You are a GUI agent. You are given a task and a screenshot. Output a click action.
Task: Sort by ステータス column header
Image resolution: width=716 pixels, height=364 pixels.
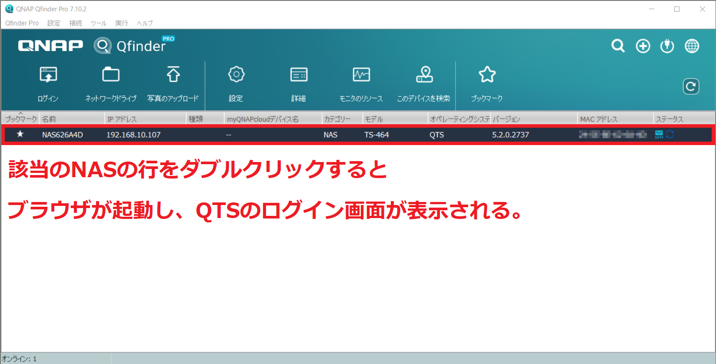[x=684, y=119]
